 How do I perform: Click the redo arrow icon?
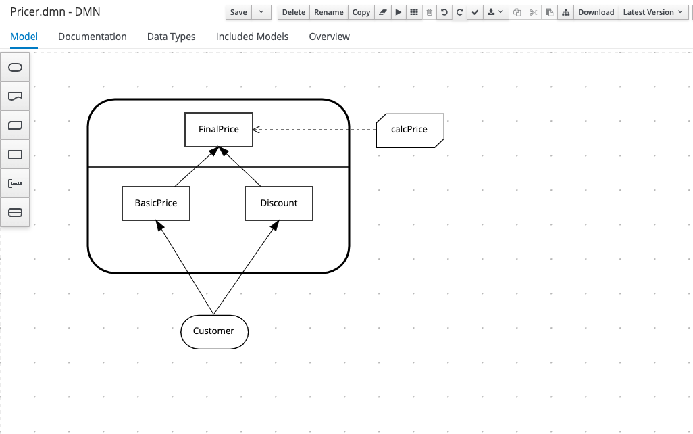tap(459, 12)
